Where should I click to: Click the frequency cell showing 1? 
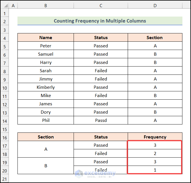tap(155, 170)
